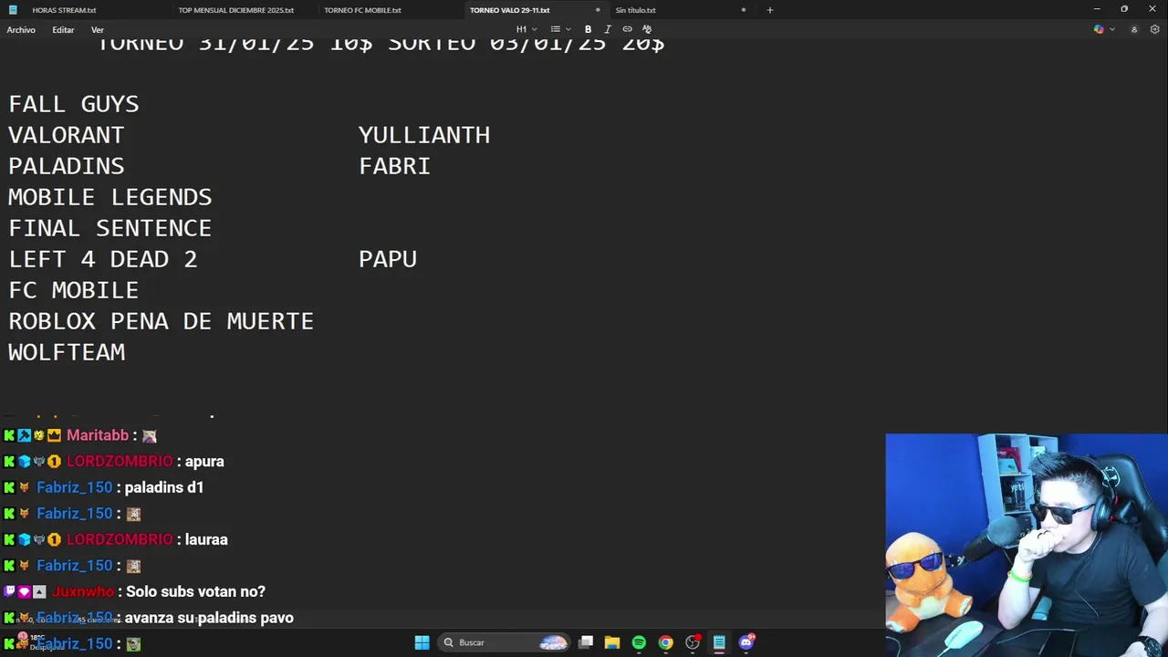This screenshot has width=1168, height=657.
Task: Click the TORNEO 31/01/25 header line
Action: click(381, 43)
